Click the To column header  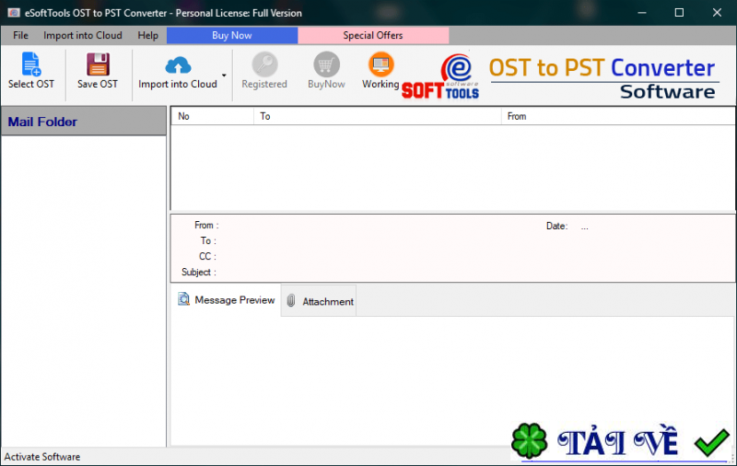(x=378, y=116)
